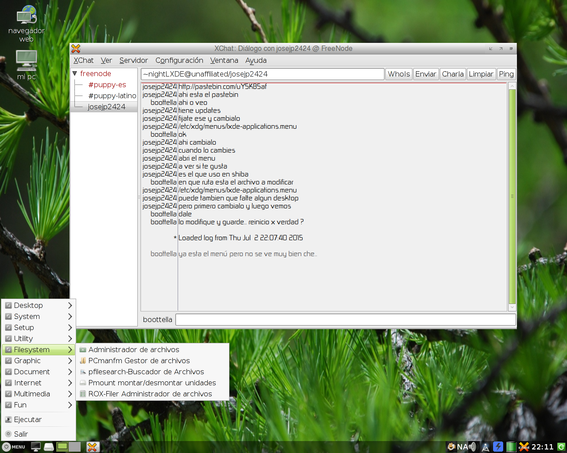This screenshot has height=453, width=567.
Task: Click the MENU start button
Action: (14, 447)
